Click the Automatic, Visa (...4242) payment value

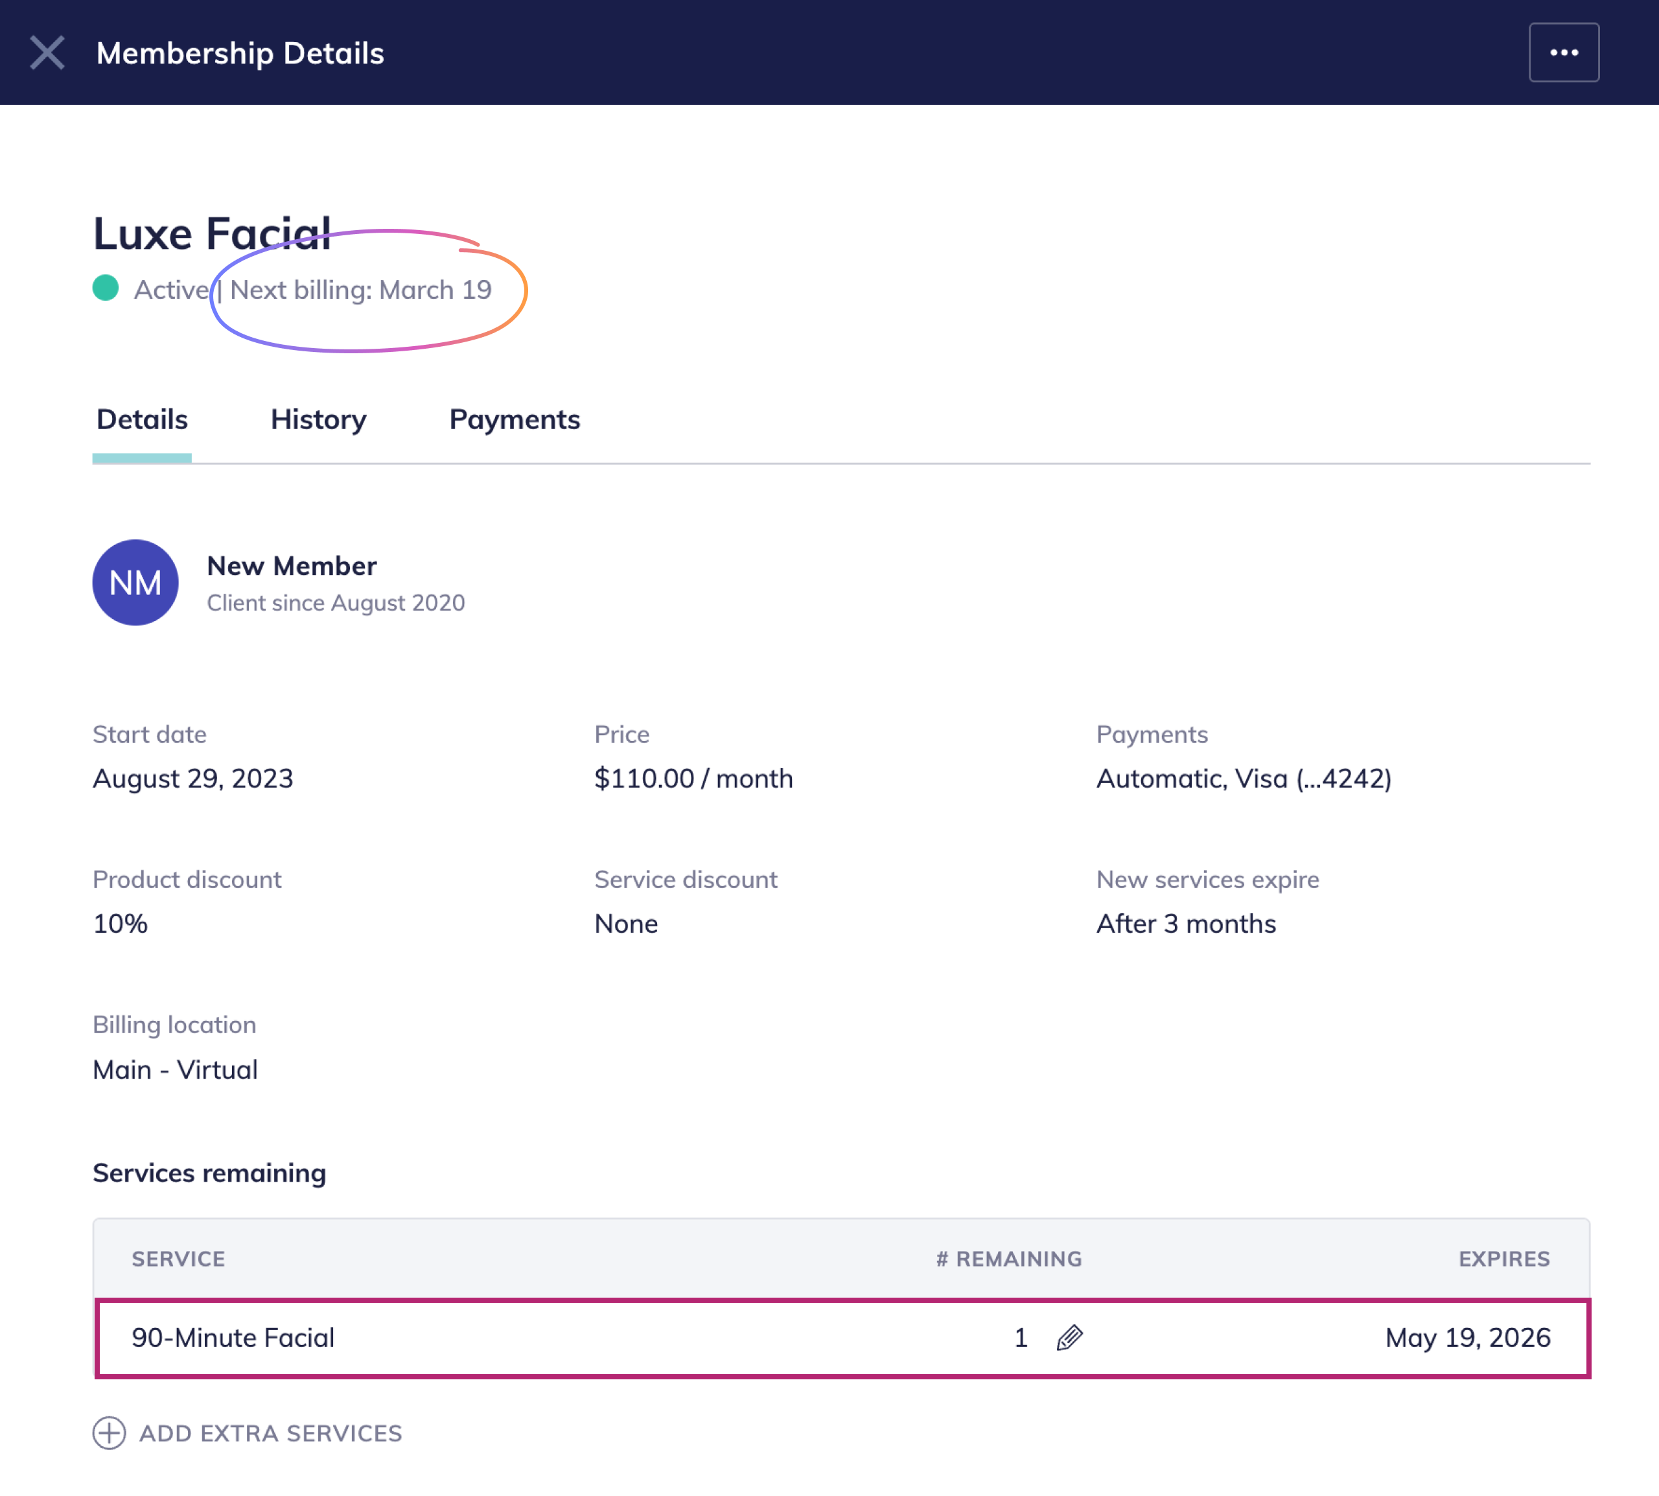[x=1243, y=778]
